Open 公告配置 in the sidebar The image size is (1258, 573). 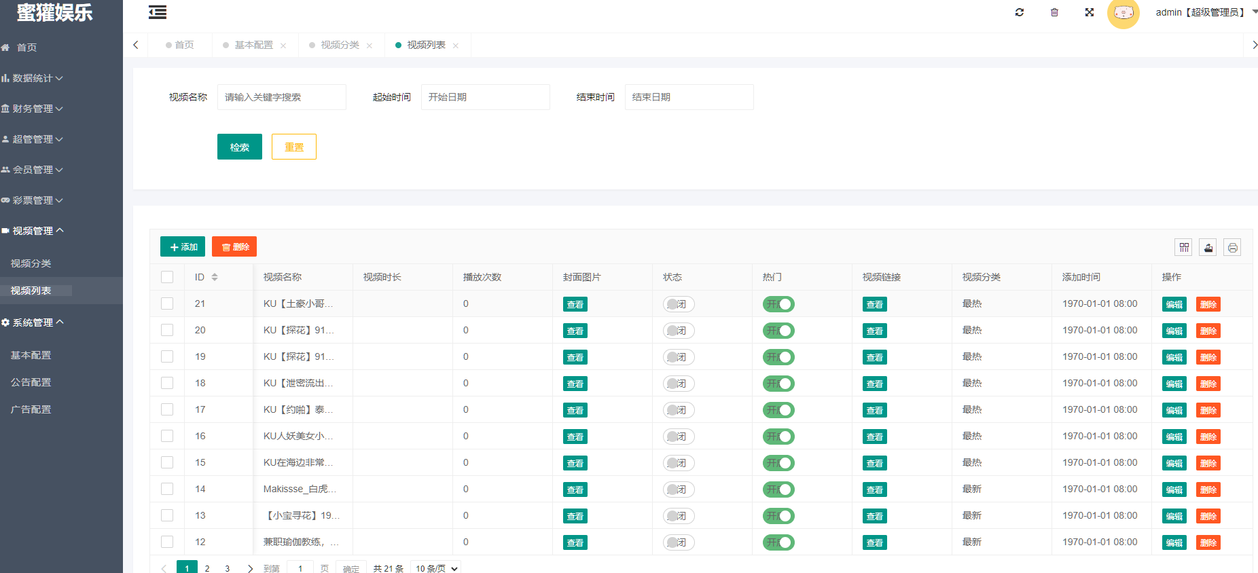click(31, 382)
